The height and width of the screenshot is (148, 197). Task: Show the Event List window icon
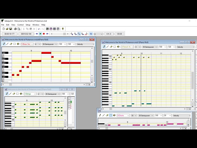[54, 29]
